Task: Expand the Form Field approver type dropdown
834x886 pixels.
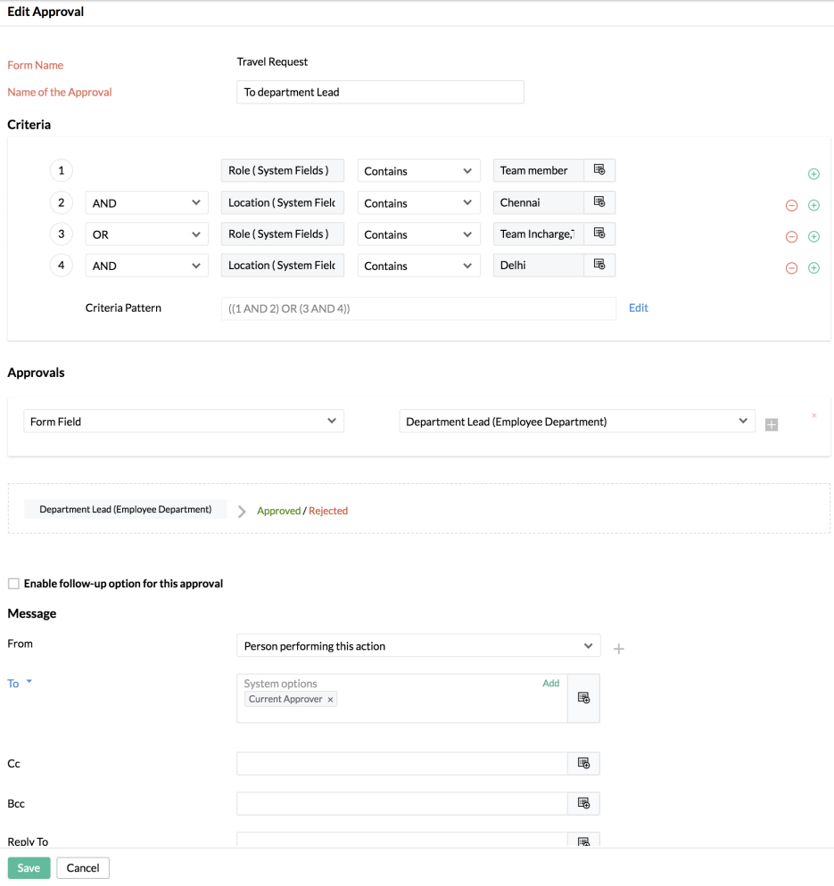Action: tap(184, 422)
